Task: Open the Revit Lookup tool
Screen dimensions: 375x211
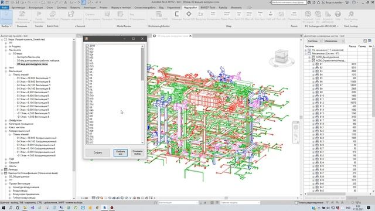Action: click(x=351, y=16)
